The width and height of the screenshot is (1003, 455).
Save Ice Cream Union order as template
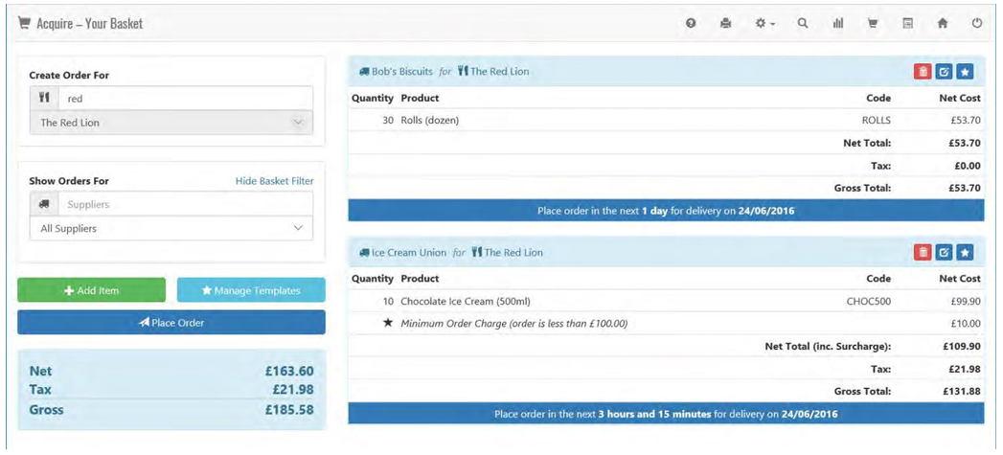tap(966, 252)
